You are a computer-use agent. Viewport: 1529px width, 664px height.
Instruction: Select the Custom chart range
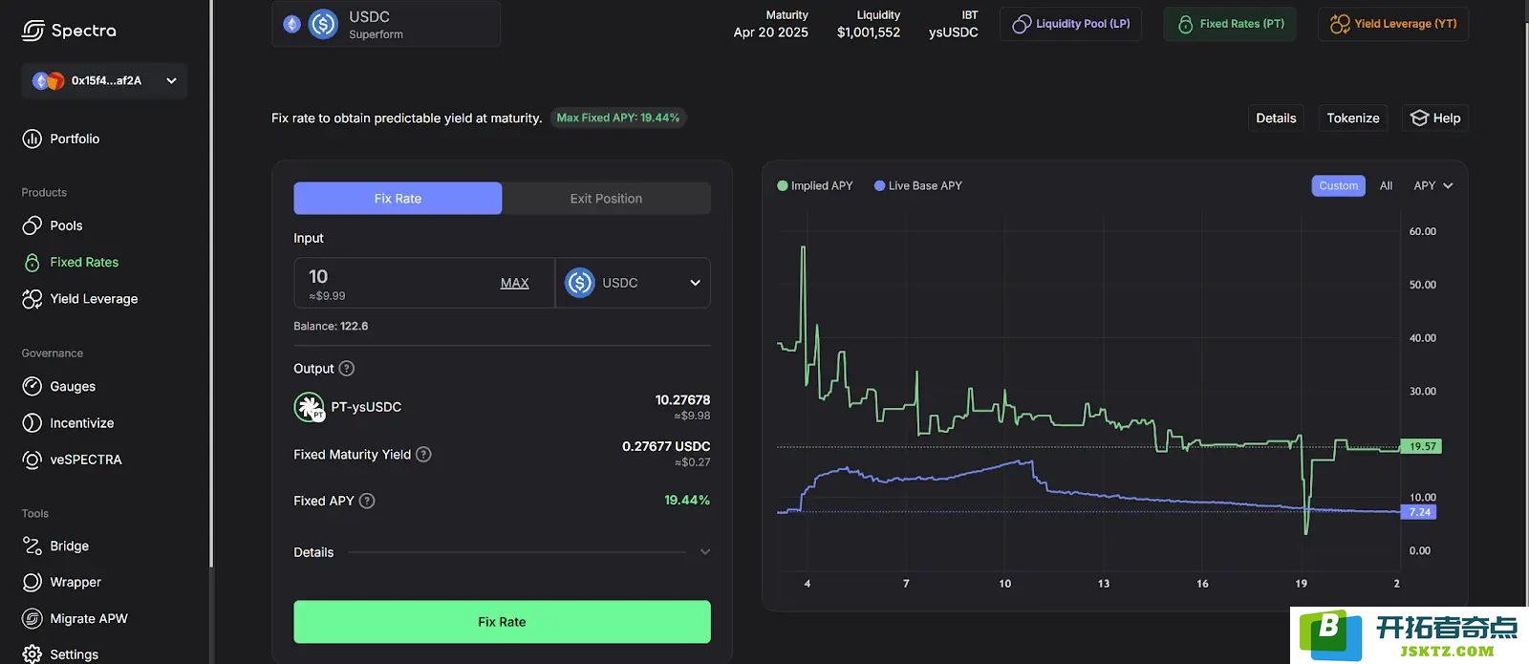tap(1338, 185)
